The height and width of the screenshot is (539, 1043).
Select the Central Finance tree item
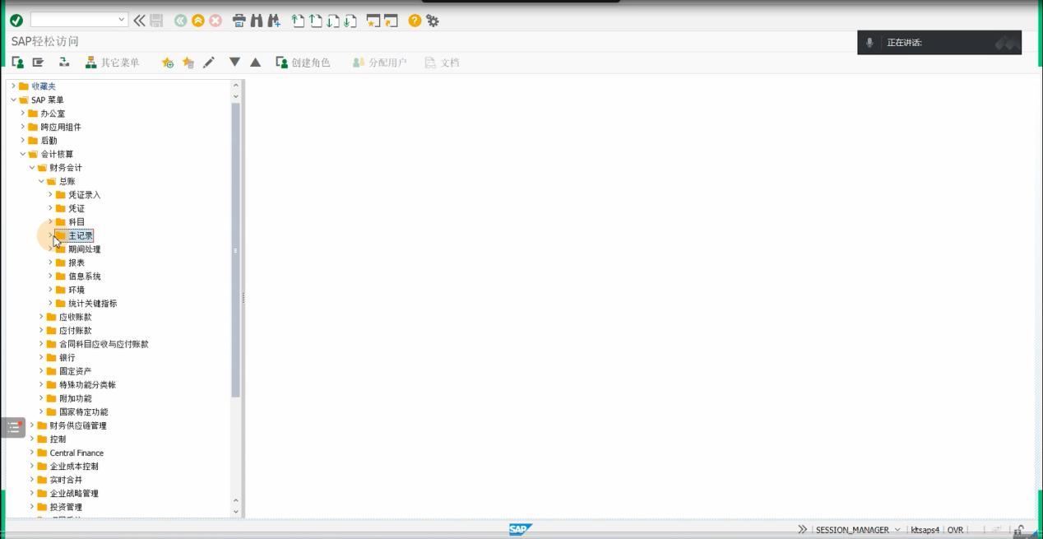76,453
